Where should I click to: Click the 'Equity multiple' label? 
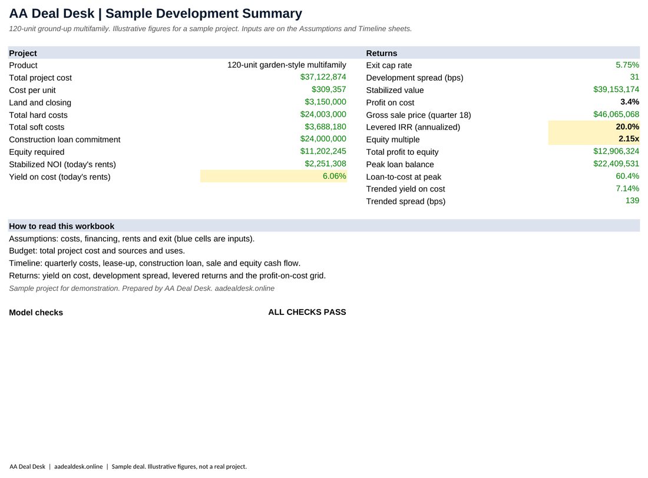tap(392, 140)
